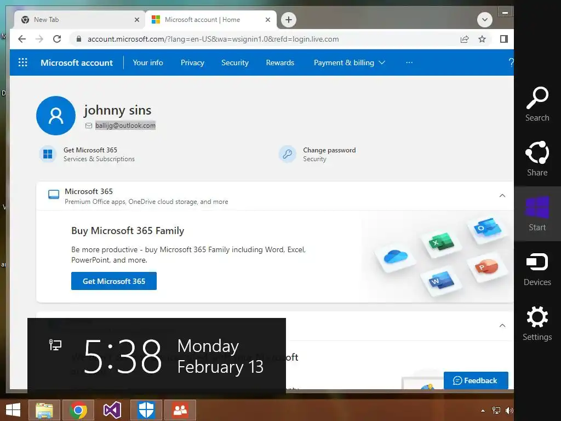This screenshot has height=421, width=561.
Task: Open File Explorer from taskbar
Action: [44, 410]
